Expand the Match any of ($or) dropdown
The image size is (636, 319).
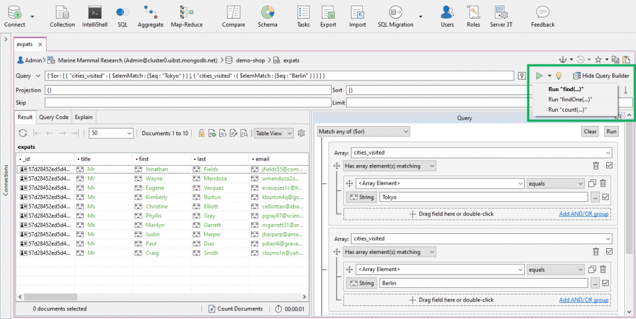click(363, 132)
